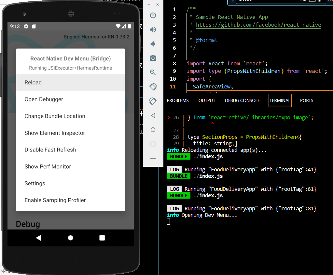Click the emulator volume down icon
This screenshot has height=275, width=333.
tap(153, 44)
